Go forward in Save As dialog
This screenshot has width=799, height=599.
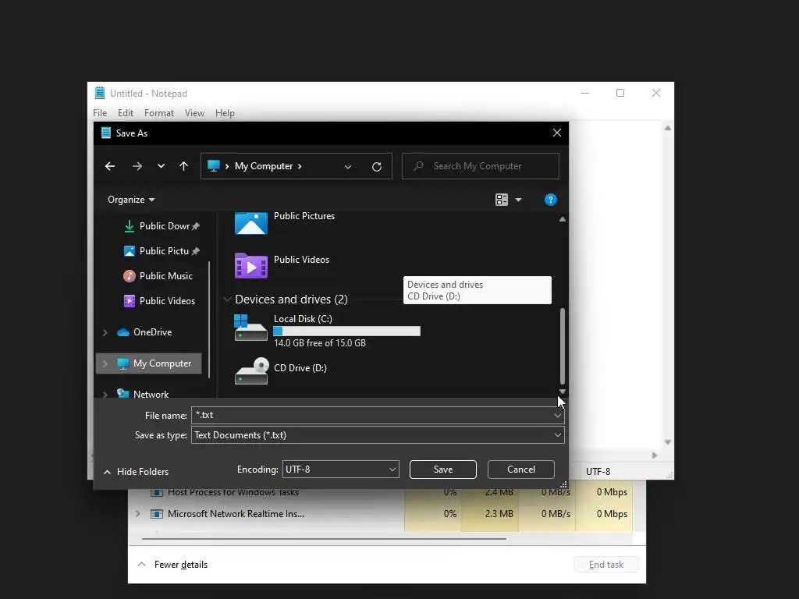pos(137,166)
